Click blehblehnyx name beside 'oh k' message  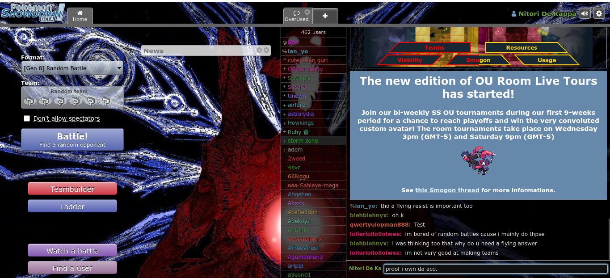point(370,215)
